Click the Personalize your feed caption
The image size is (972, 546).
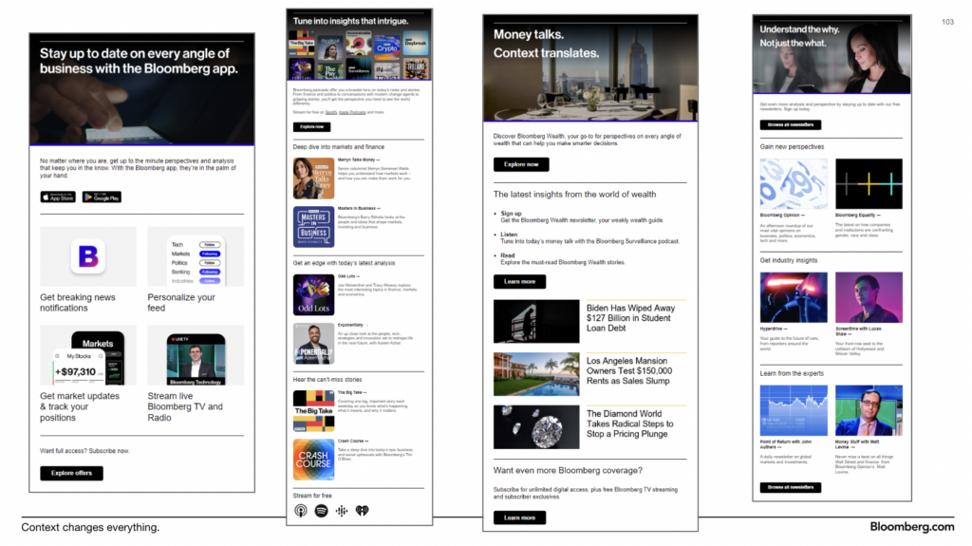click(181, 303)
